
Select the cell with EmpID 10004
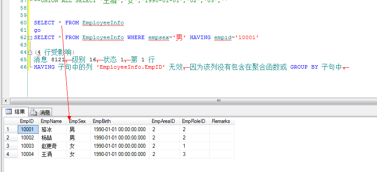pyautogui.click(x=28, y=154)
